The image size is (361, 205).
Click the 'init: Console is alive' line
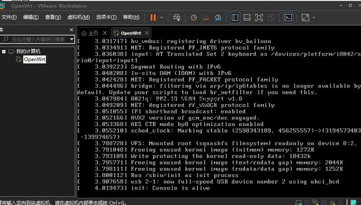tap(170, 188)
